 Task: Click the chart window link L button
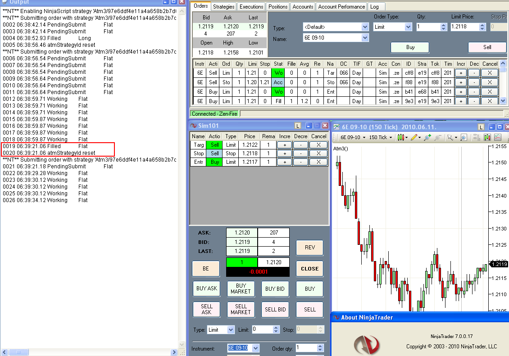(481, 127)
